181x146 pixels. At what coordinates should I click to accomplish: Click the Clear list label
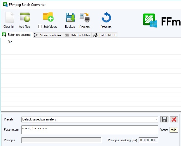tap(9, 27)
